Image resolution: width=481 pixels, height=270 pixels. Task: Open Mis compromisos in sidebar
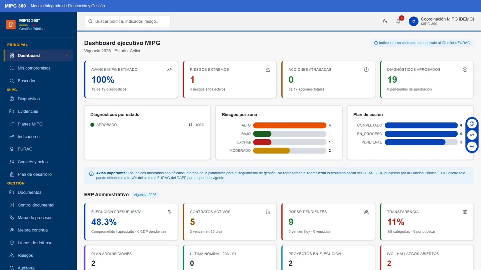pos(38,68)
